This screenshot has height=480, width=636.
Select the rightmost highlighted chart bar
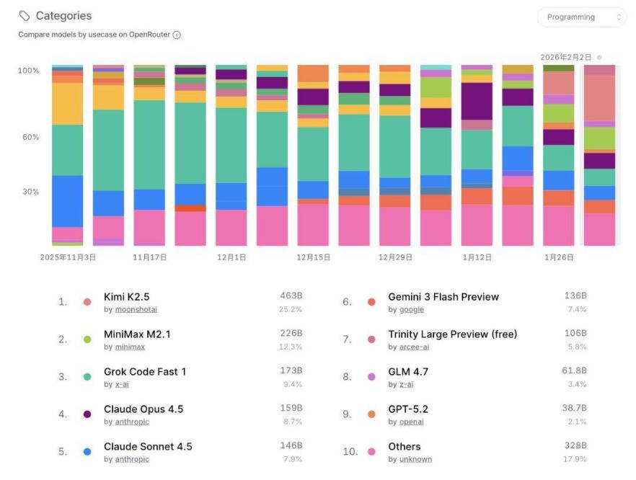[x=600, y=155]
